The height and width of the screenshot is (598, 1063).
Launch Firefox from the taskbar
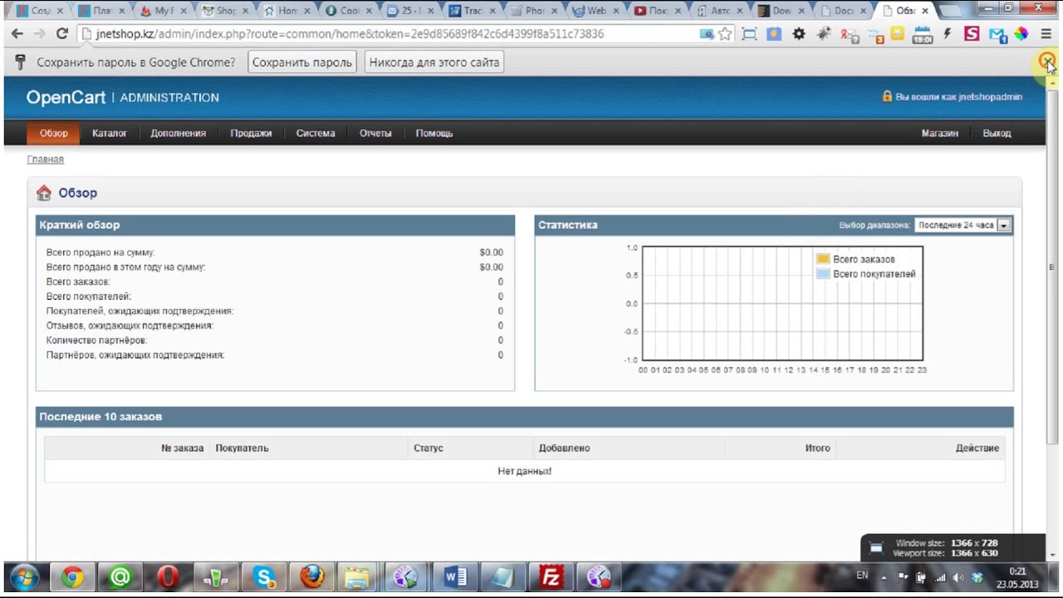coord(312,576)
